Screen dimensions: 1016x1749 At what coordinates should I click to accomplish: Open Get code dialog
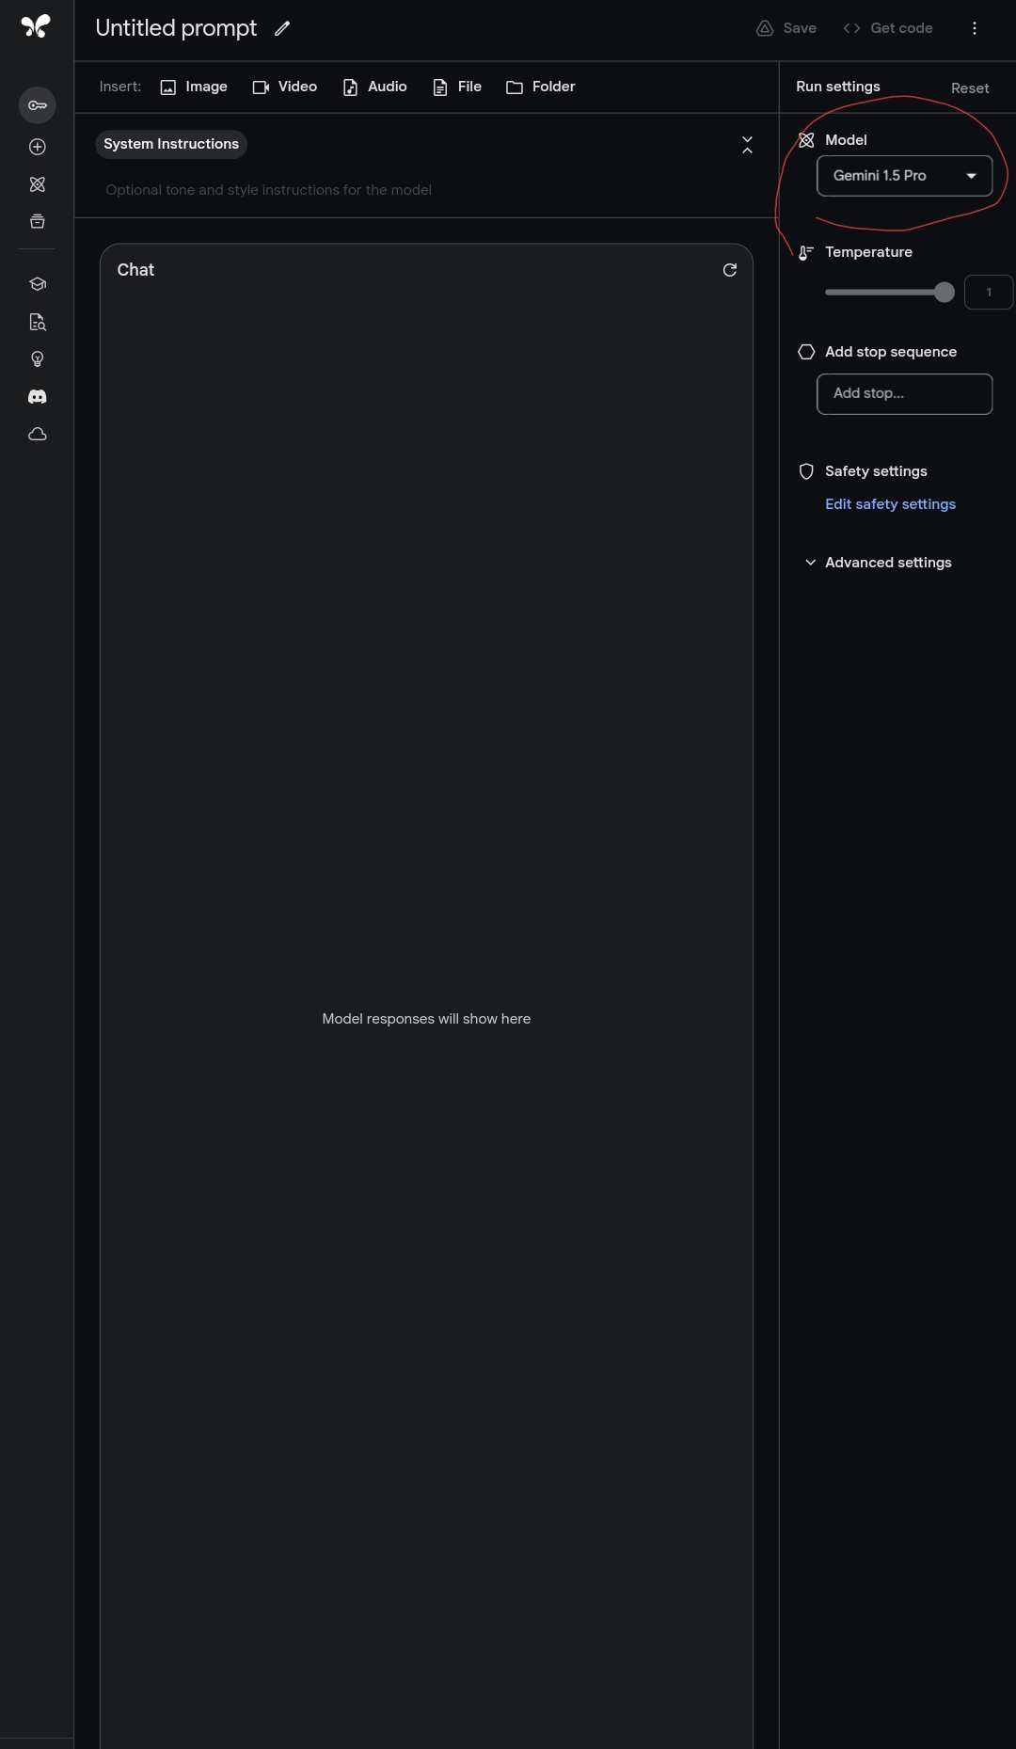coord(888,28)
